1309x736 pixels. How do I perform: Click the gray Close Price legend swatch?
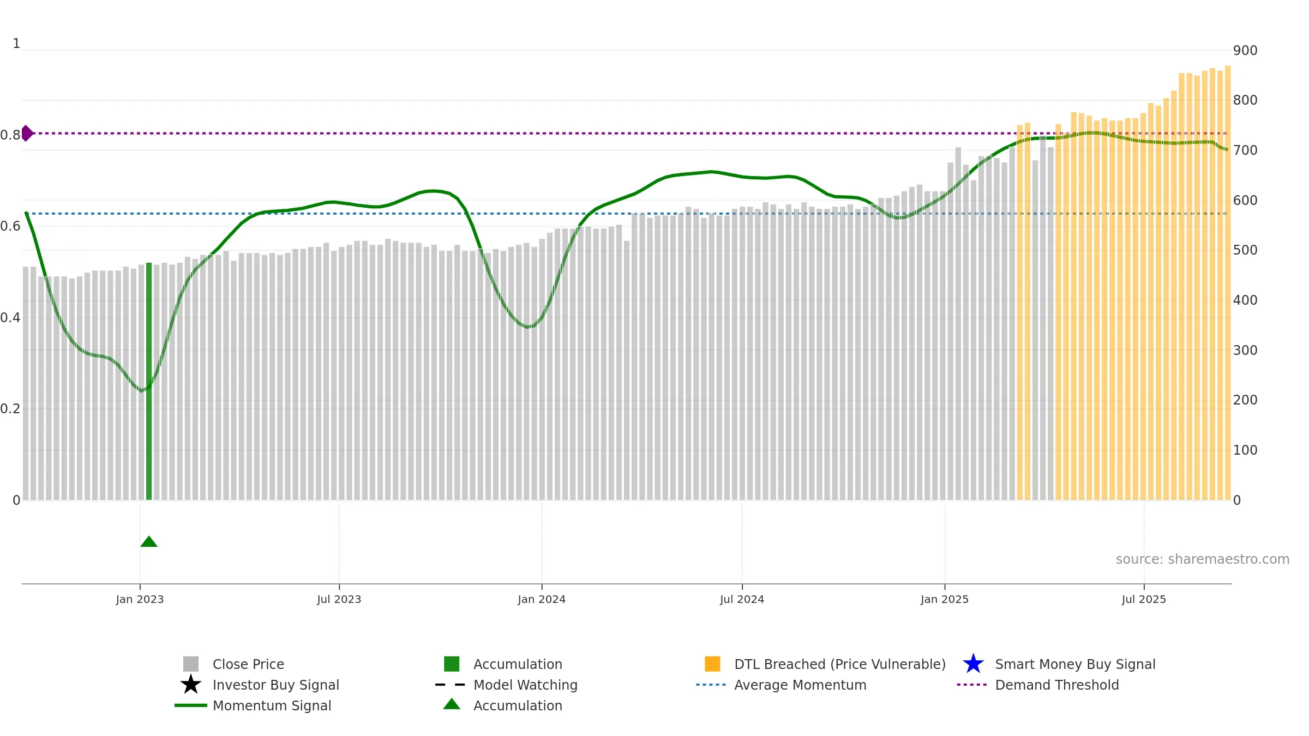click(190, 663)
